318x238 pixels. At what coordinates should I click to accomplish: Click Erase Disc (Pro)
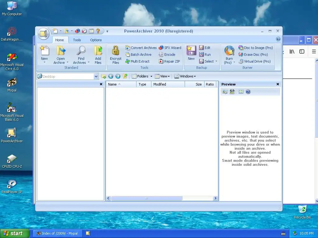click(x=253, y=55)
